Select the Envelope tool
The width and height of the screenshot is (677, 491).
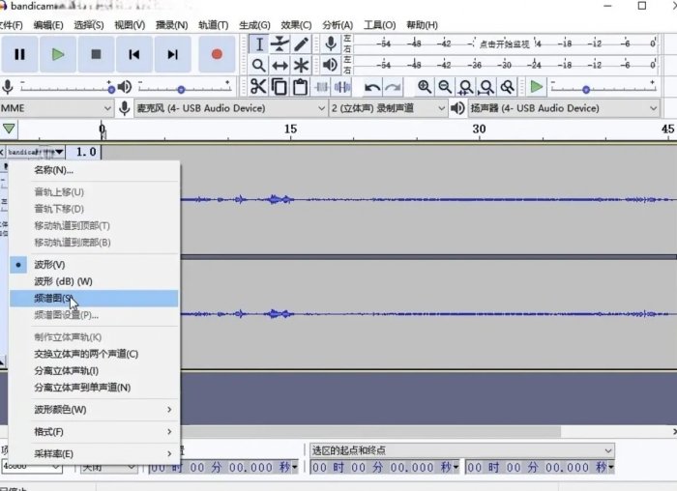pyautogui.click(x=280, y=43)
